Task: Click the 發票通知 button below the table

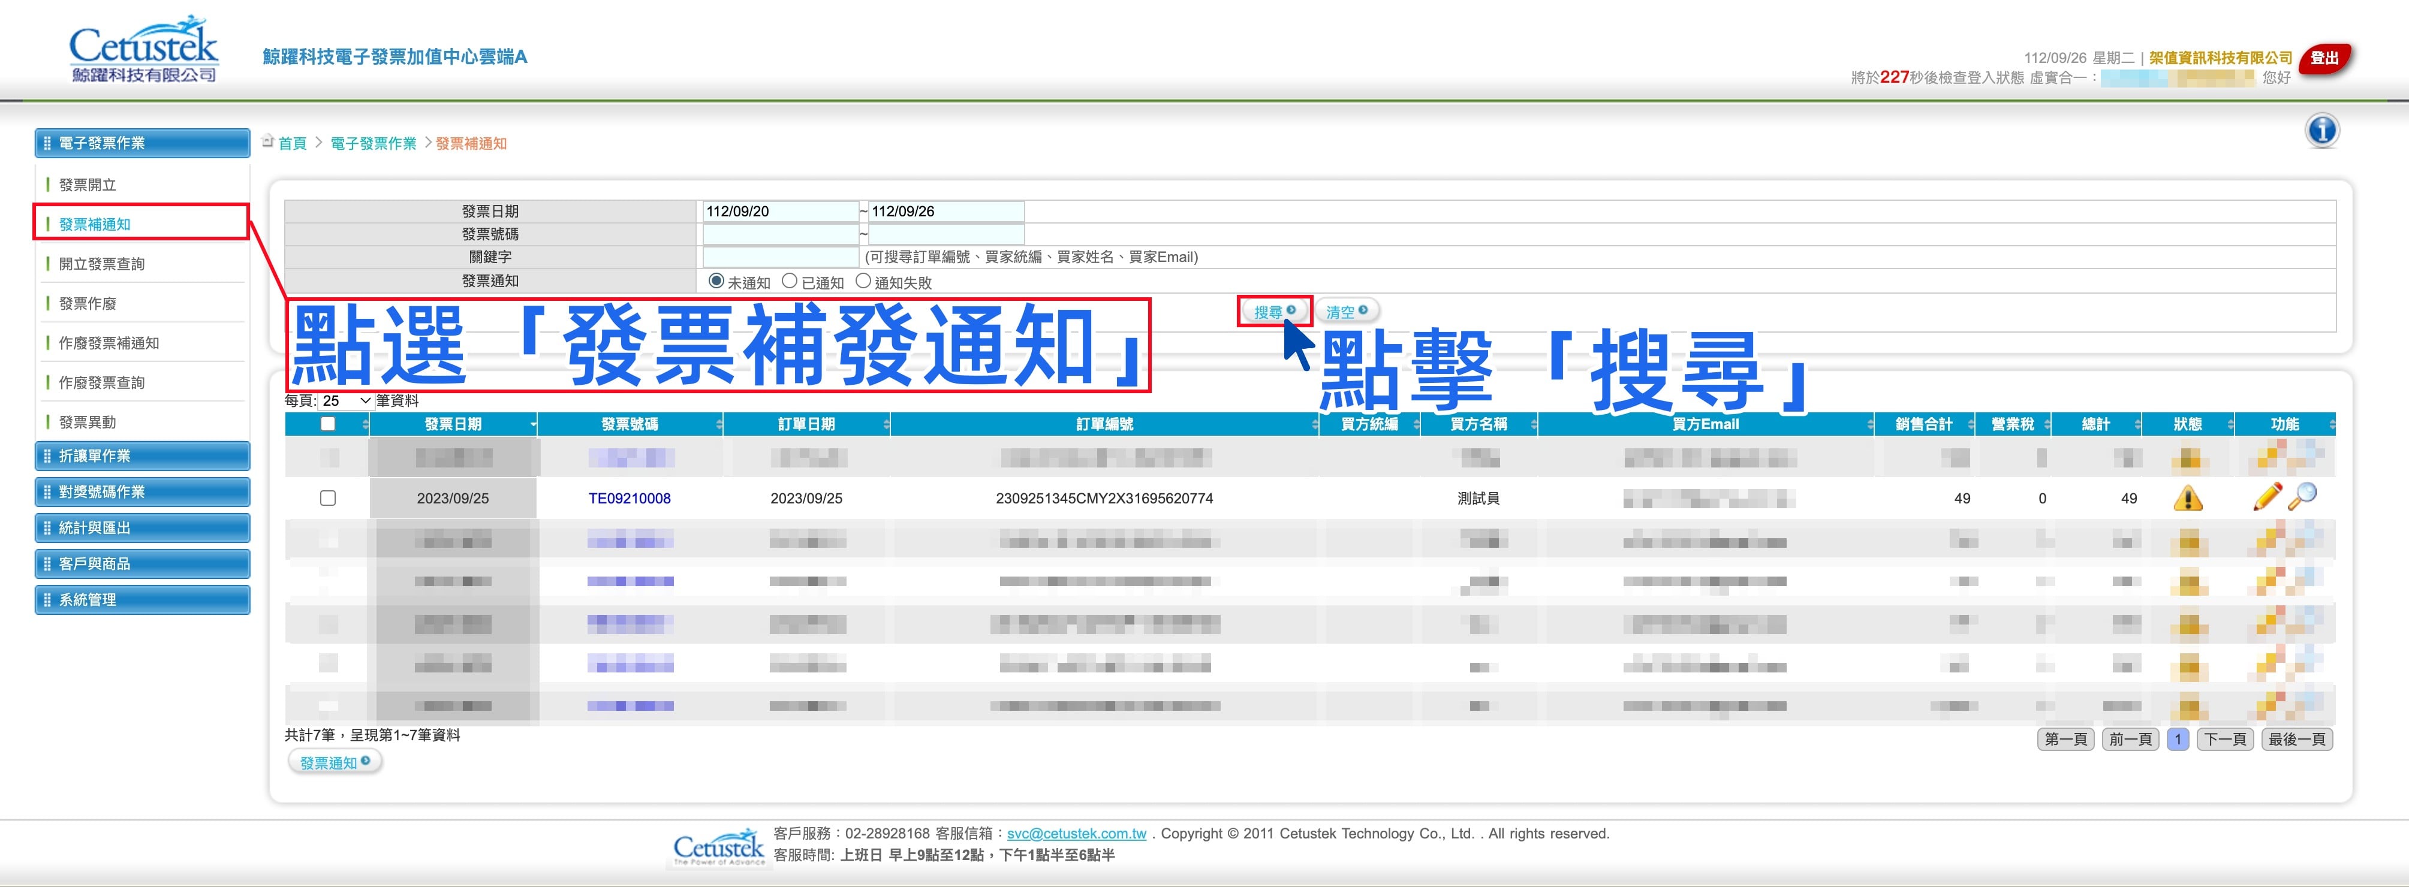Action: (x=335, y=763)
